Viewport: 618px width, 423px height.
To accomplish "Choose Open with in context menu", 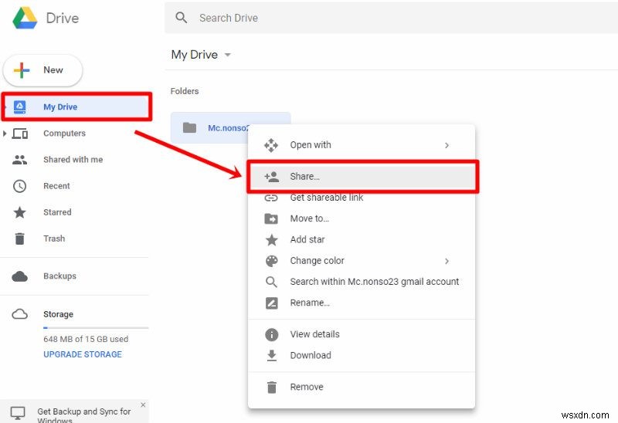I will pyautogui.click(x=362, y=145).
